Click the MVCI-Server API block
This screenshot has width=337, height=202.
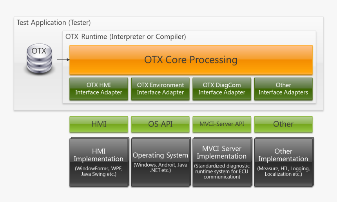click(222, 124)
